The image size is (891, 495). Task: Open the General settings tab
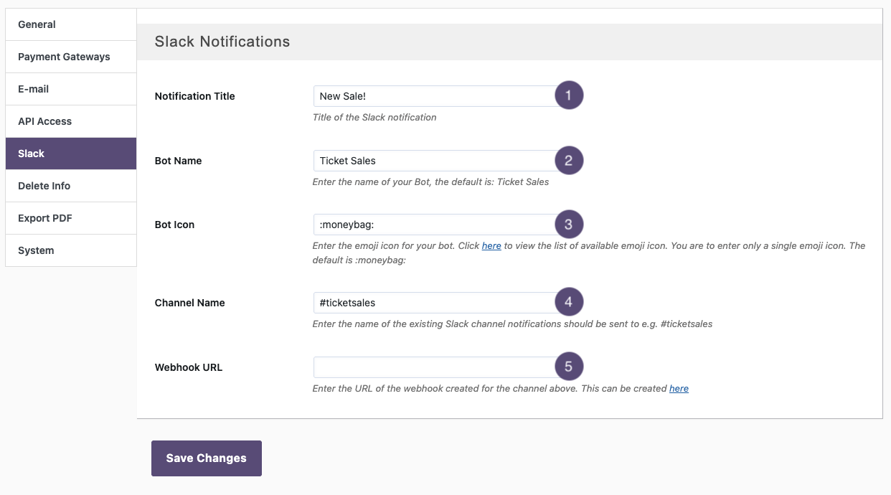pyautogui.click(x=70, y=24)
